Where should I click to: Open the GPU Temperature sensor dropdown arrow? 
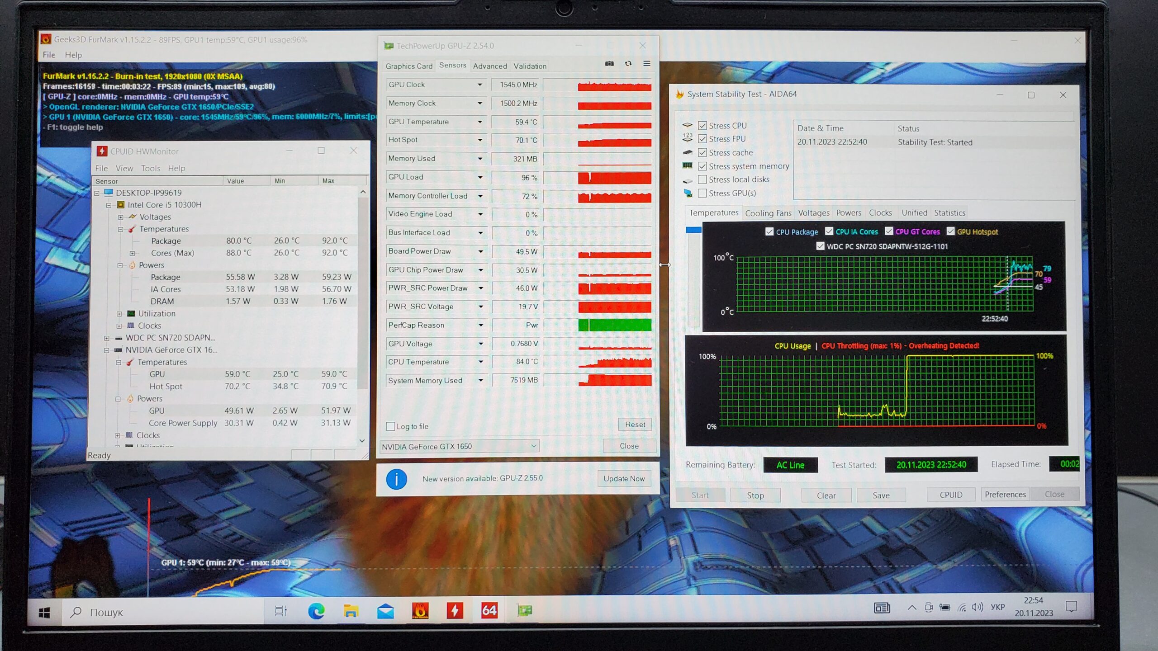[x=480, y=122]
